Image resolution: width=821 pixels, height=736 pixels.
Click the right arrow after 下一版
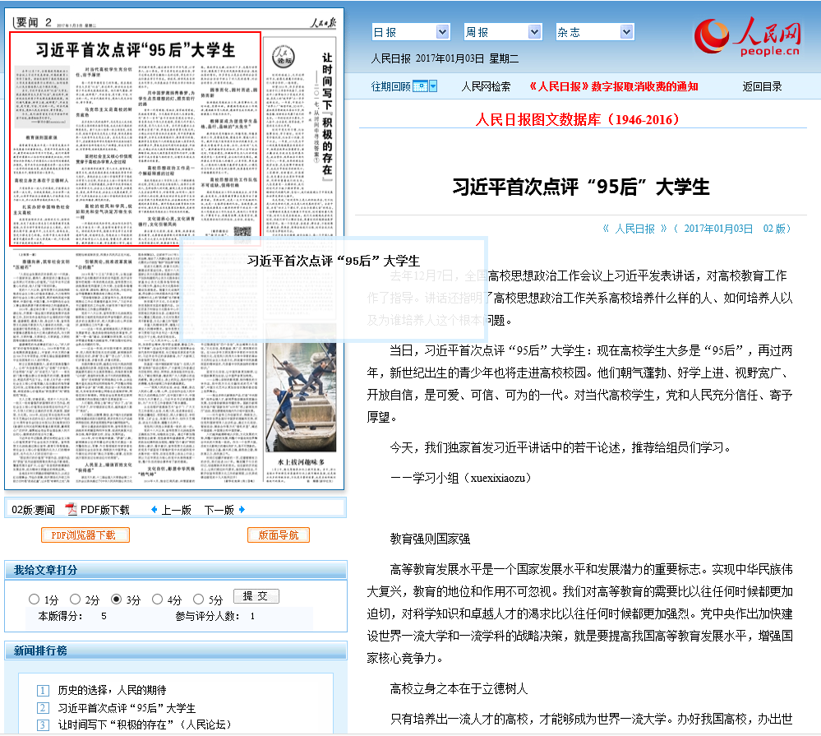[x=242, y=510]
